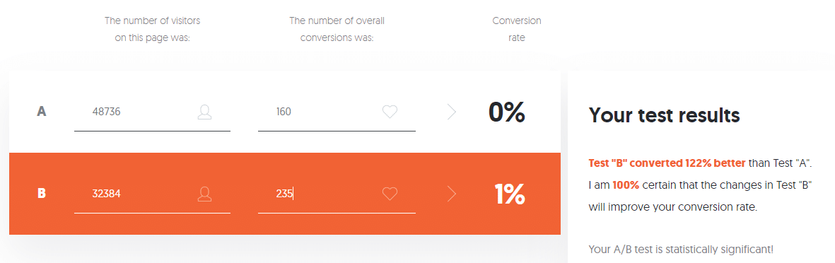Click the orange 100% certainty figure
The height and width of the screenshot is (263, 835).
tap(625, 185)
